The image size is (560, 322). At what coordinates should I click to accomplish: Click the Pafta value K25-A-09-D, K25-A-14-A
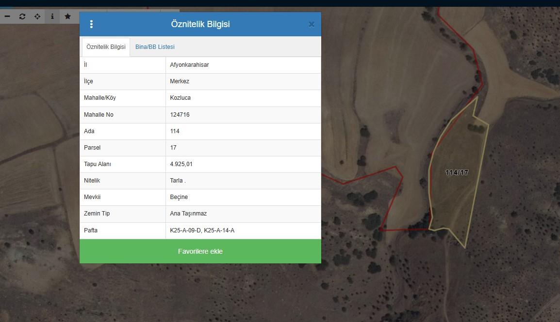[202, 230]
